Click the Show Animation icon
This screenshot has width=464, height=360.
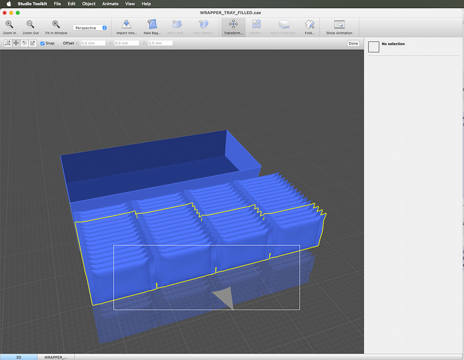pos(339,25)
